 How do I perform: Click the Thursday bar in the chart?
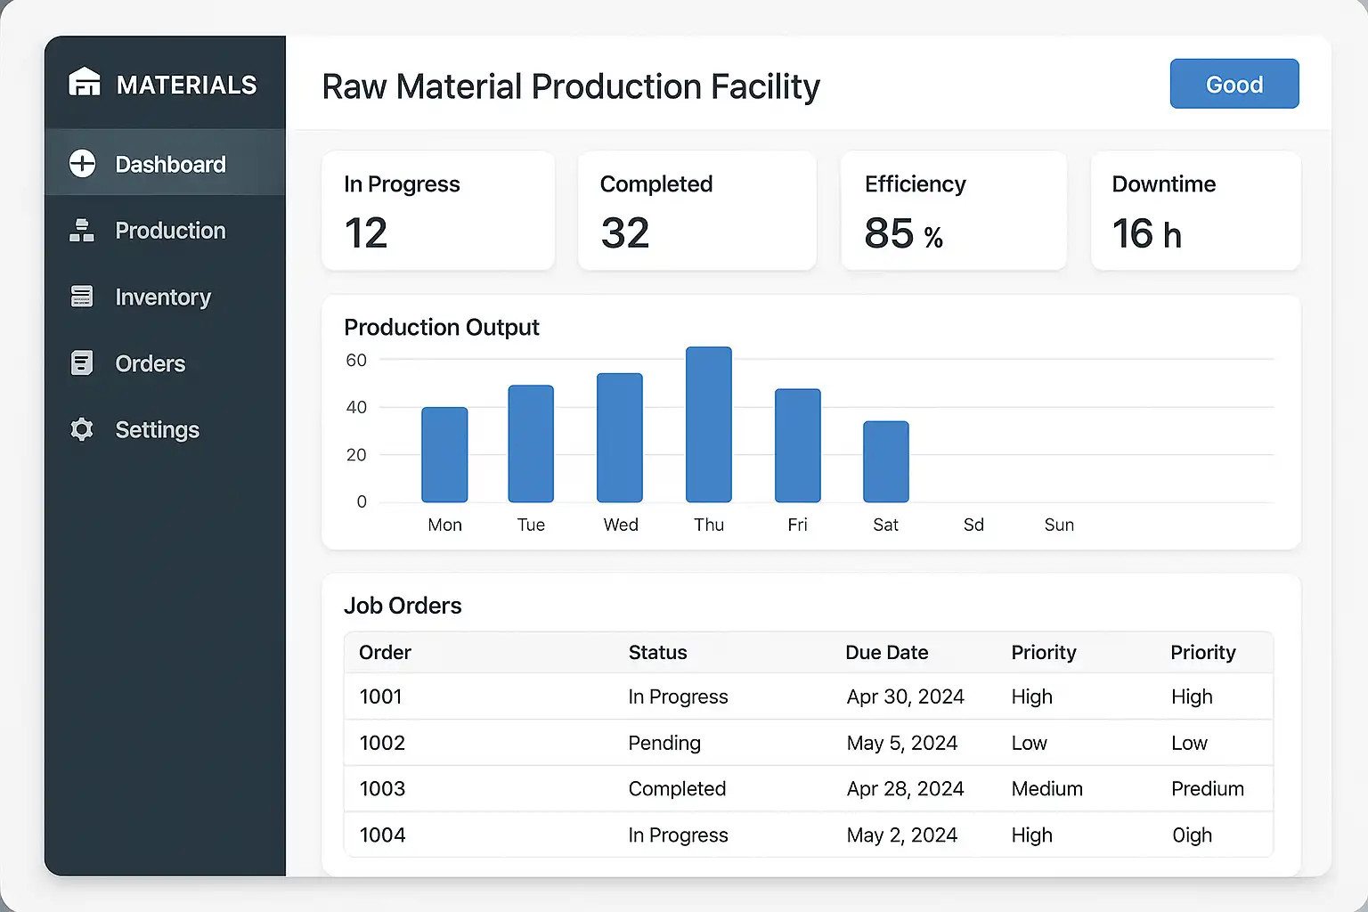click(x=708, y=425)
